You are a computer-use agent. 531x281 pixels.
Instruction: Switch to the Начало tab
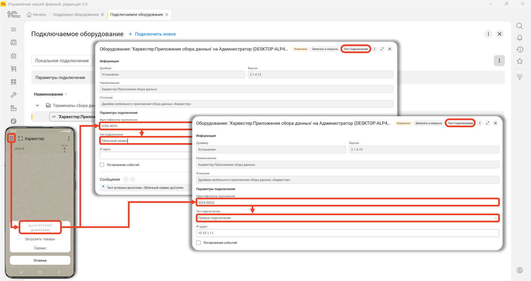[37, 15]
